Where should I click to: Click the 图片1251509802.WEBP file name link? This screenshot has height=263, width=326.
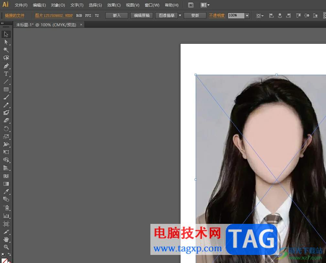pyautogui.click(x=54, y=16)
